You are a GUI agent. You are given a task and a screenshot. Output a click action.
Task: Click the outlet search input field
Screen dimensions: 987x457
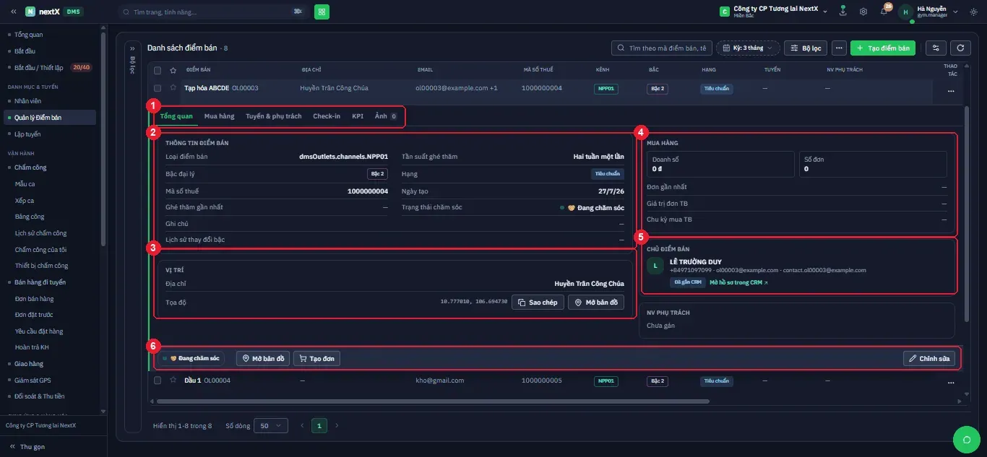point(661,48)
